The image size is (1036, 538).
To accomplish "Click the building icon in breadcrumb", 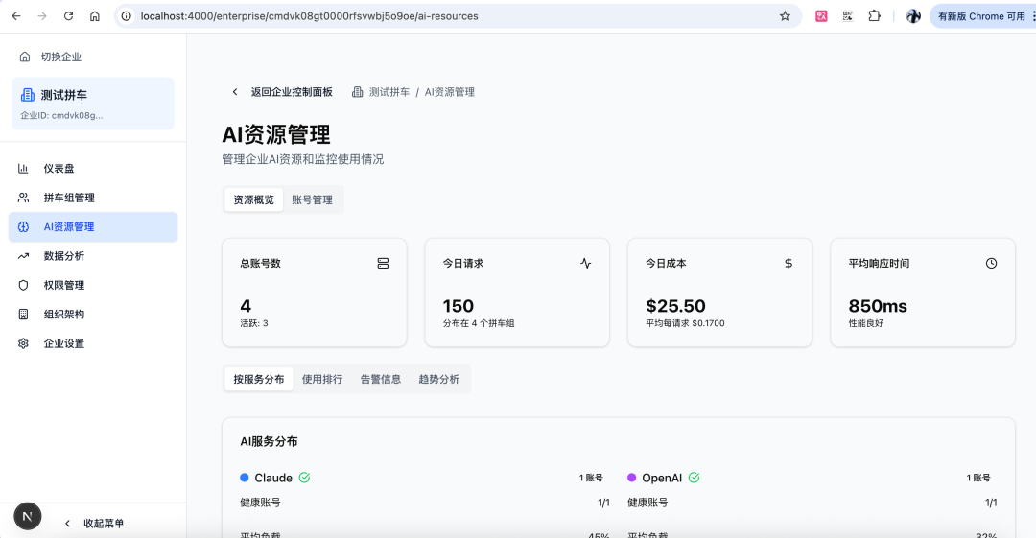I will coord(358,92).
